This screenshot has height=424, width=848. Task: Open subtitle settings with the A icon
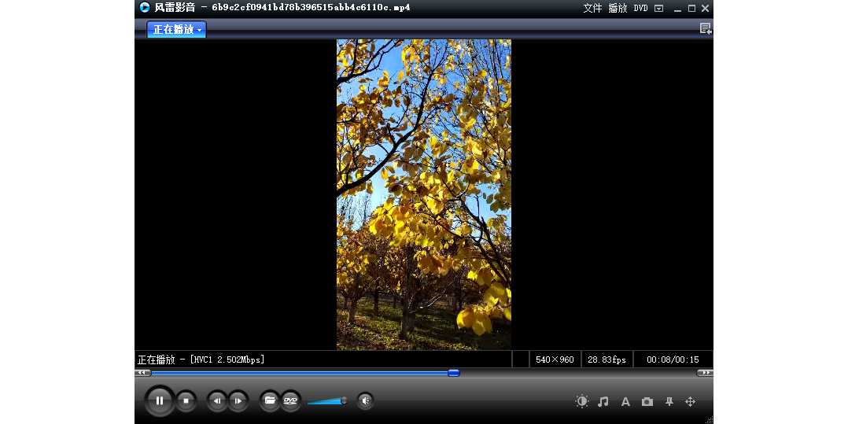click(x=625, y=402)
